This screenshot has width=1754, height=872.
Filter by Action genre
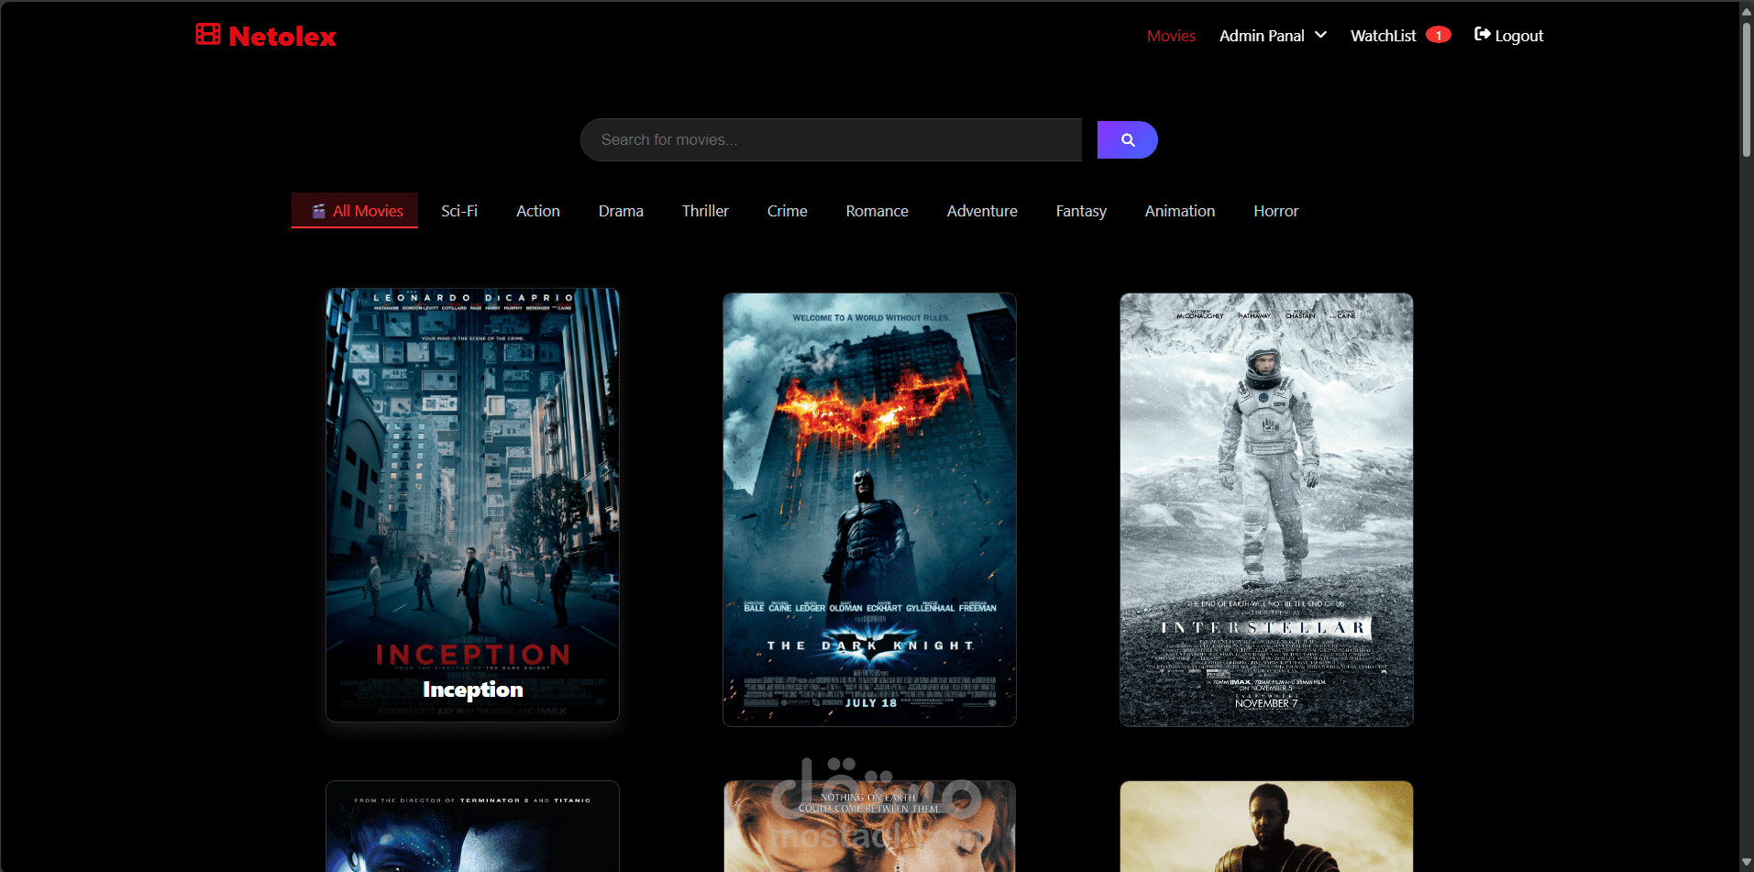[x=538, y=211]
